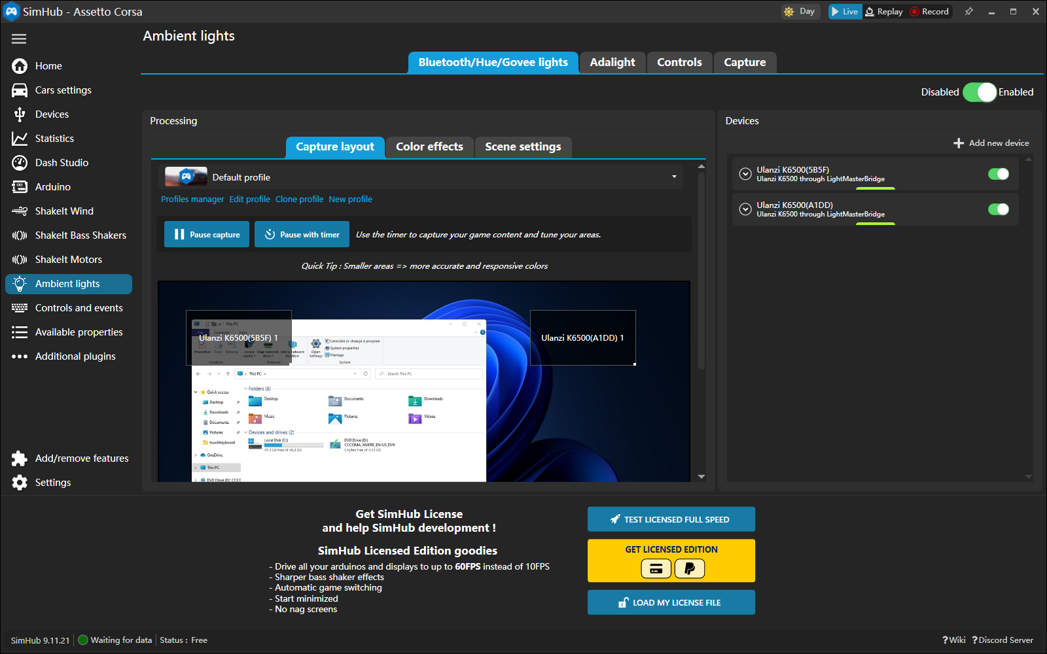Click Pause with timer button

point(302,235)
